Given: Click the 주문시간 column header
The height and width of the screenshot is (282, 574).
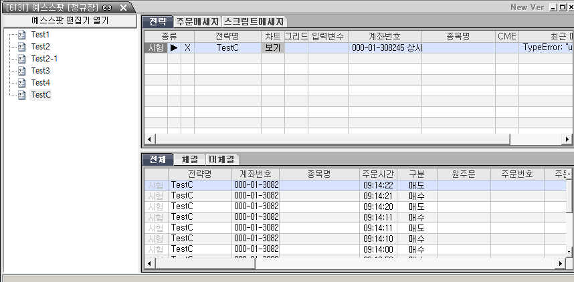Looking at the screenshot, I should coord(379,174).
